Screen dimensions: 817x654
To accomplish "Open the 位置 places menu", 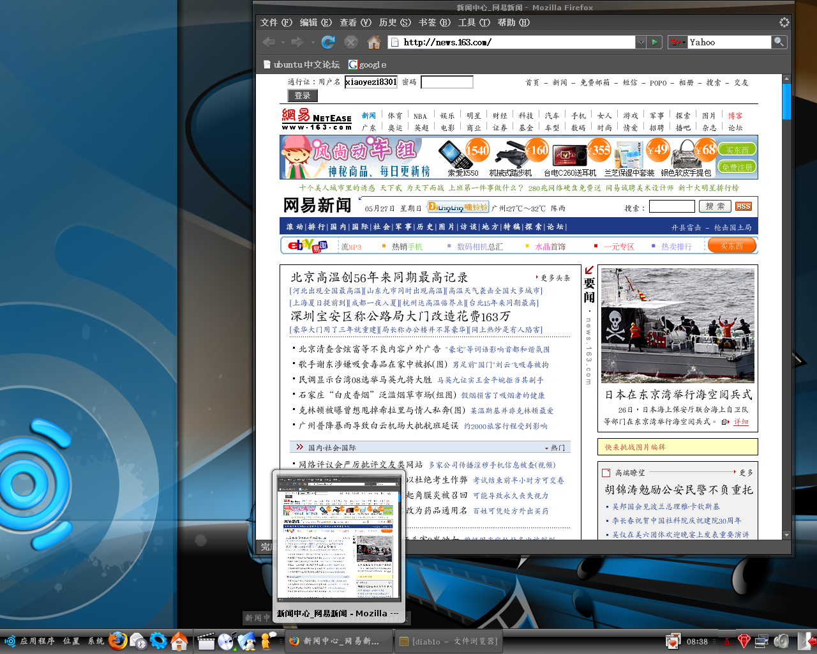I will pos(71,641).
